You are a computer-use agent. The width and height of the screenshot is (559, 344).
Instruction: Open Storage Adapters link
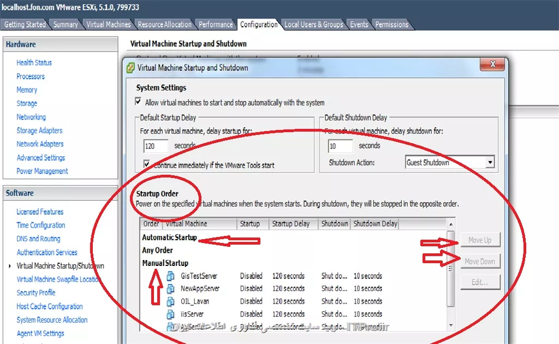click(39, 131)
